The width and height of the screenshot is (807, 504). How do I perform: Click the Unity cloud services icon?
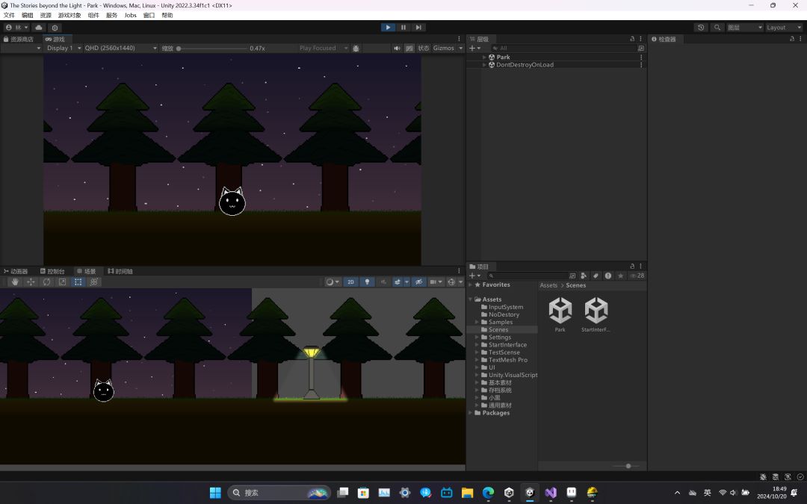tap(39, 28)
